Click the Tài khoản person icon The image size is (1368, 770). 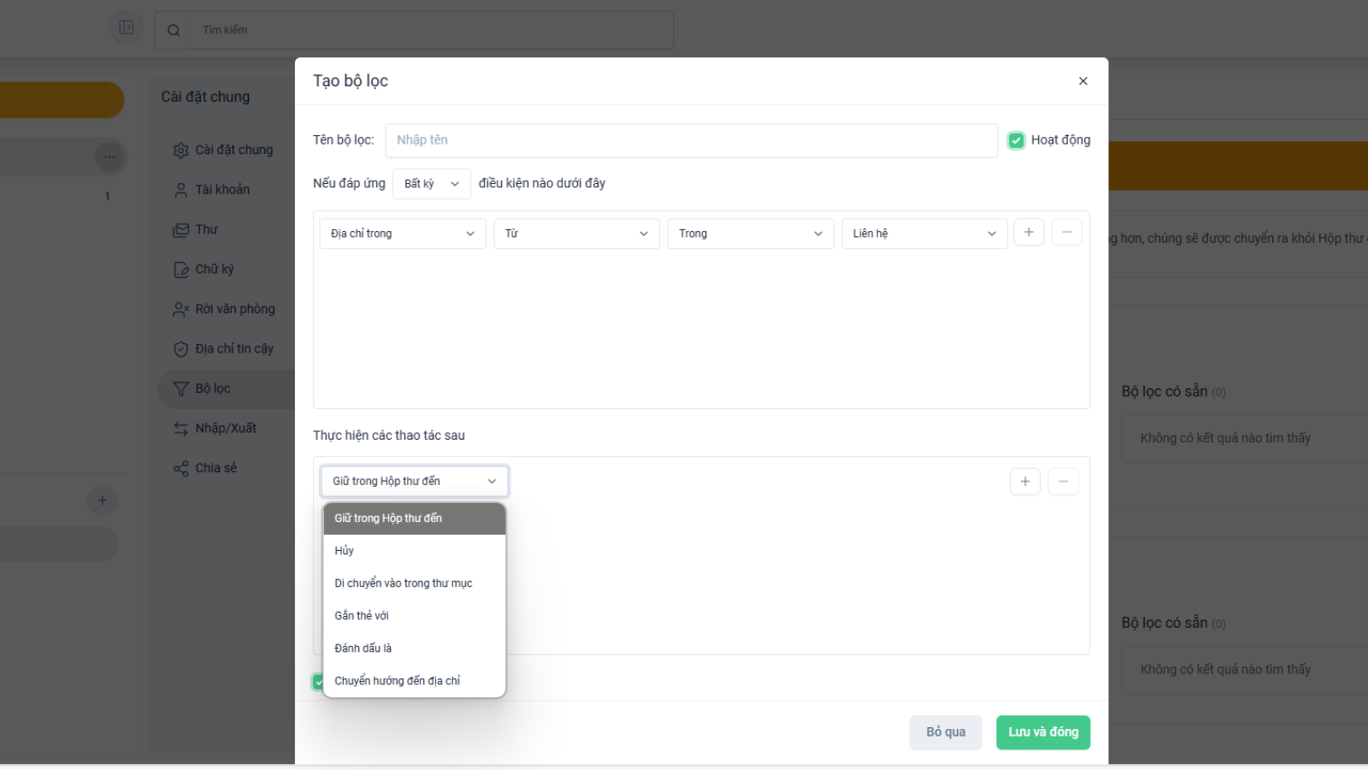tap(180, 190)
